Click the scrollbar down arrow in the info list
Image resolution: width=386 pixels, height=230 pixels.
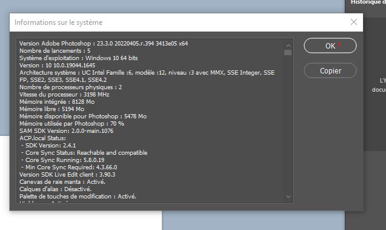tap(288, 197)
